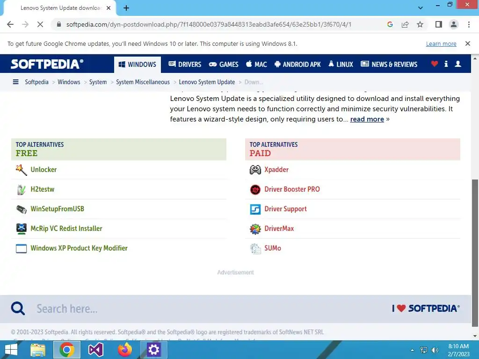Open the Chrome three-dot menu
Image resolution: width=479 pixels, height=359 pixels.
(x=469, y=24)
